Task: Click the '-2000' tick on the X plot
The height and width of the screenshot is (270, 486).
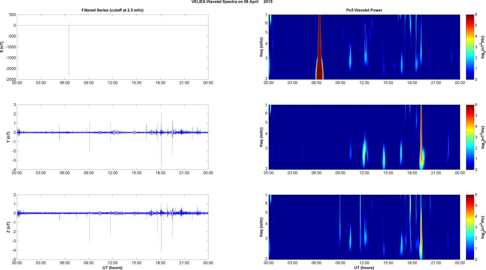Action: click(x=10, y=69)
